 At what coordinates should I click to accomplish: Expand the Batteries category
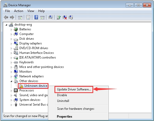pos(11,29)
